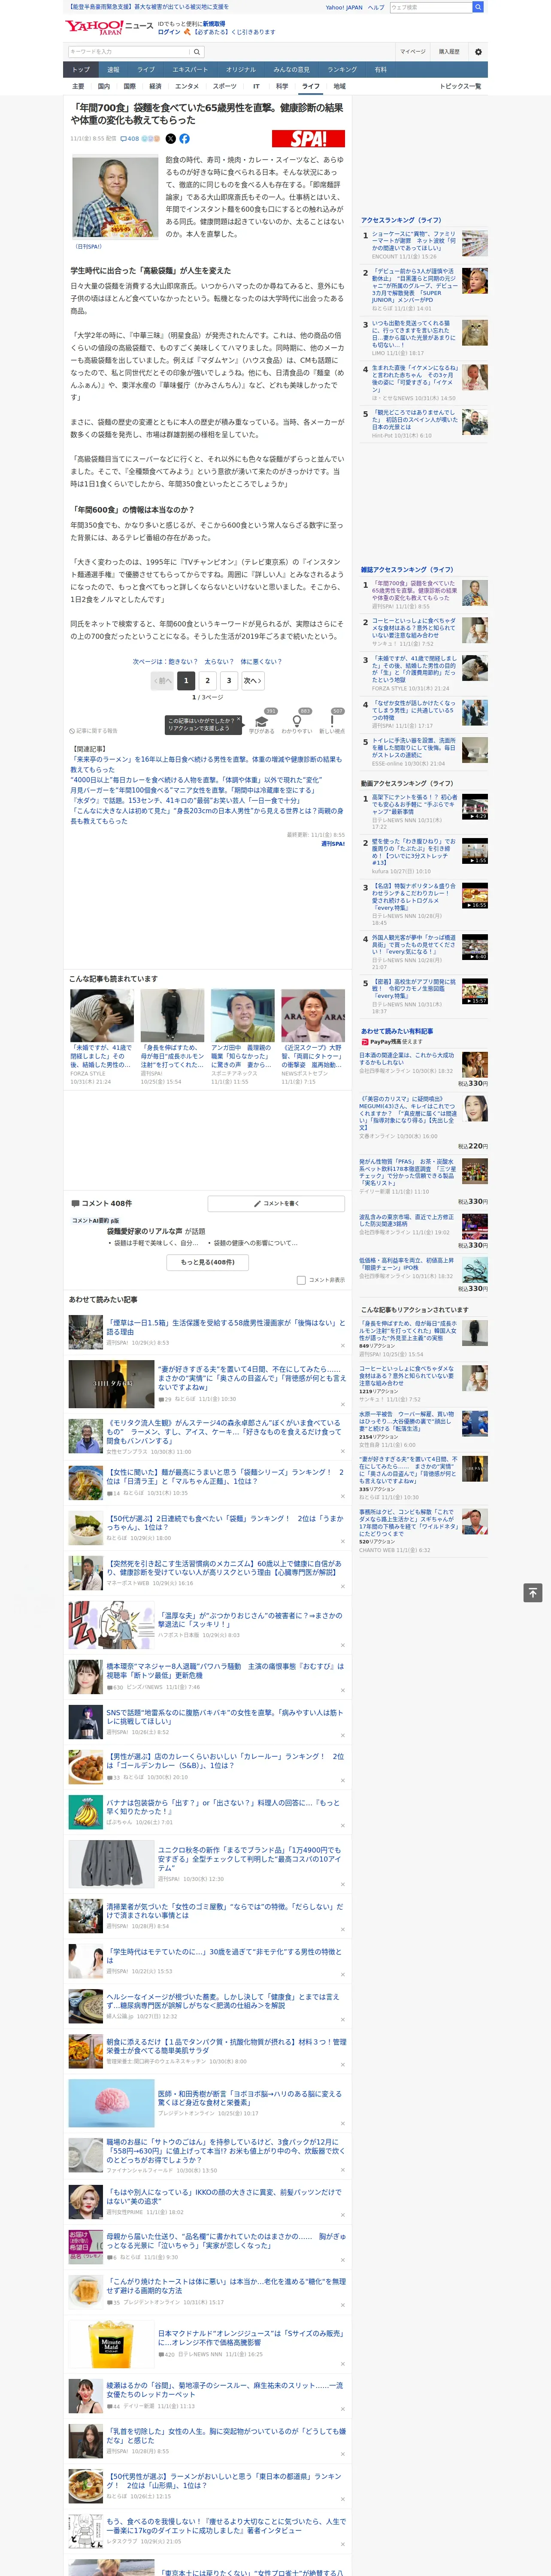Open 購入履歴
The image size is (551, 2576).
pos(449,52)
